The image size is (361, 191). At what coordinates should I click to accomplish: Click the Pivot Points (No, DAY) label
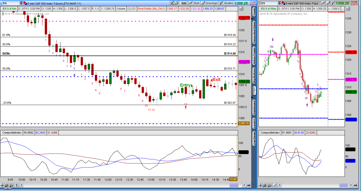151,8
